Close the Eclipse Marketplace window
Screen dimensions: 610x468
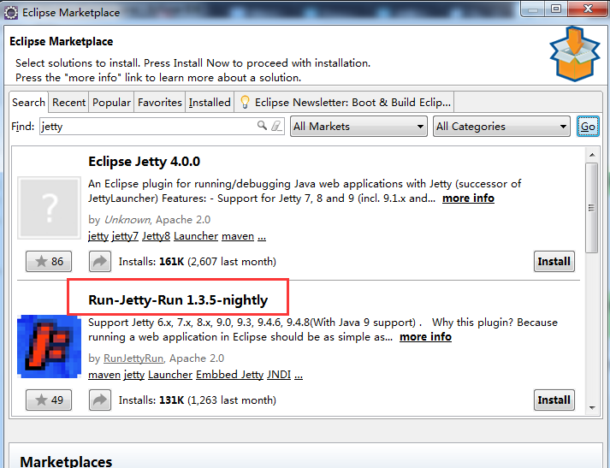click(588, 9)
